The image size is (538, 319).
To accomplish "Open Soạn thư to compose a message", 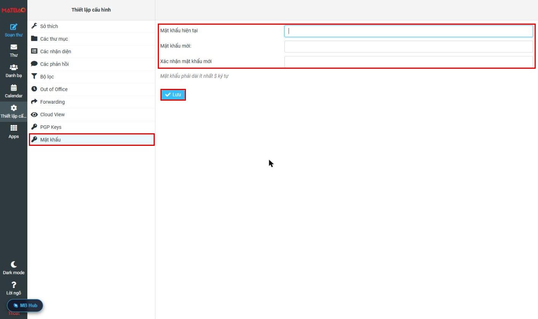I will click(14, 30).
